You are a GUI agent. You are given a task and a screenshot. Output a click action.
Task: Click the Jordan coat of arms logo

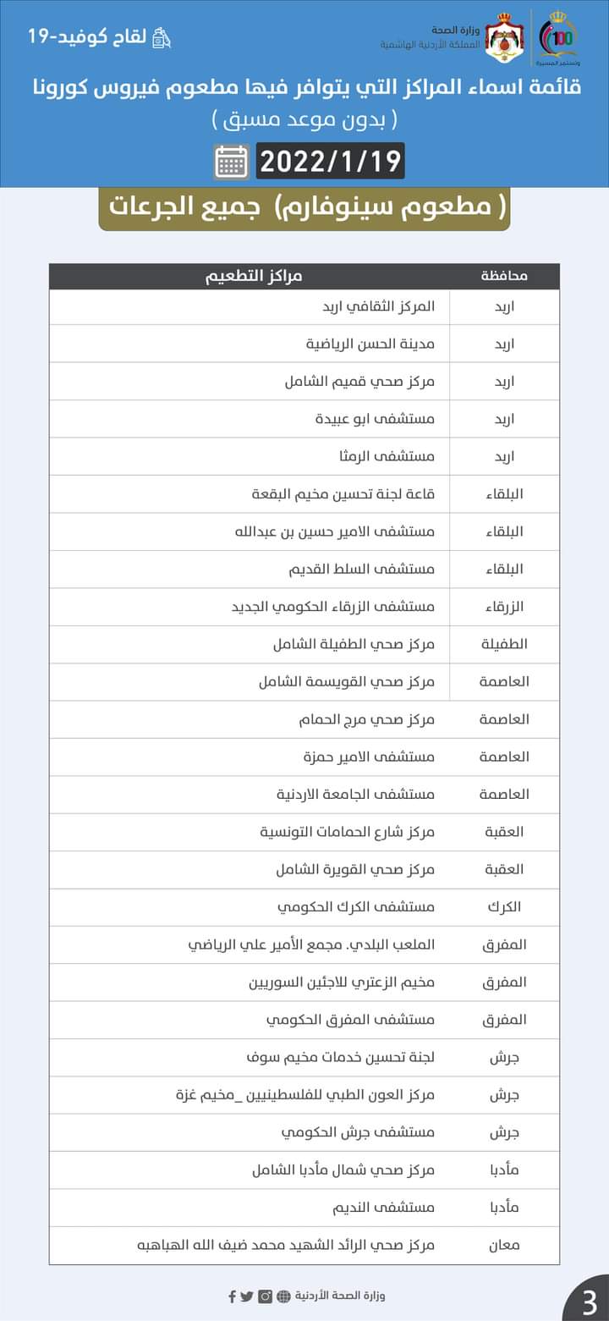504,39
